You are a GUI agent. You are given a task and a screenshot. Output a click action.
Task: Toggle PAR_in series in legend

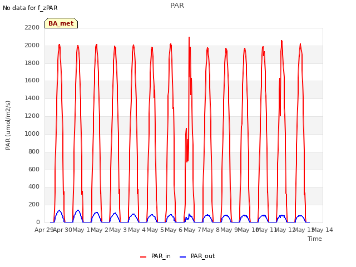156,256
